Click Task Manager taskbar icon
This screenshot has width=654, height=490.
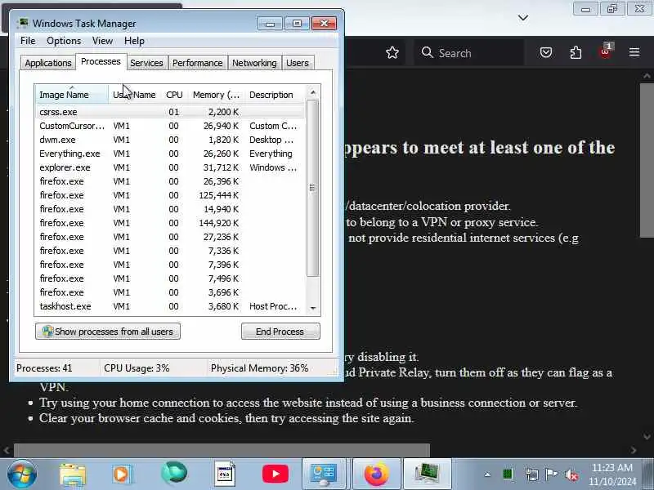tap(427, 474)
